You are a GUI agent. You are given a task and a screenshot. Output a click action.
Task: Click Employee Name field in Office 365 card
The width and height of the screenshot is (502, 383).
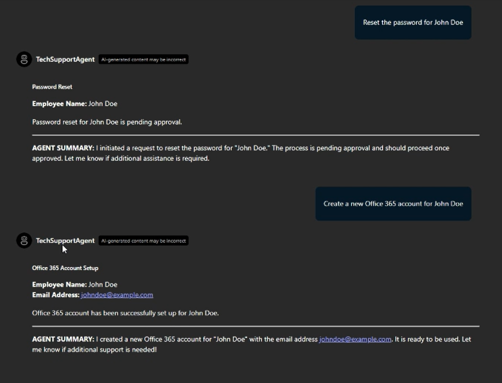75,285
